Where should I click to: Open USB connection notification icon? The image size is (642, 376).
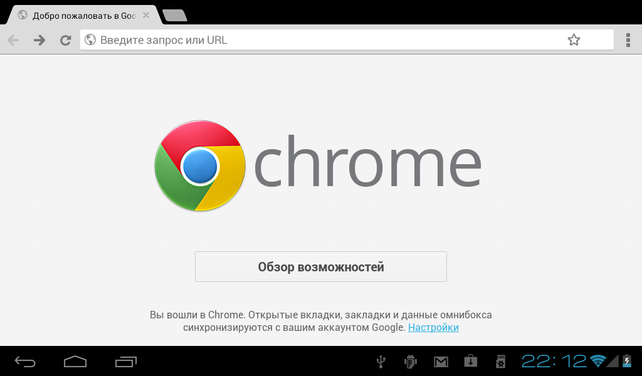381,362
